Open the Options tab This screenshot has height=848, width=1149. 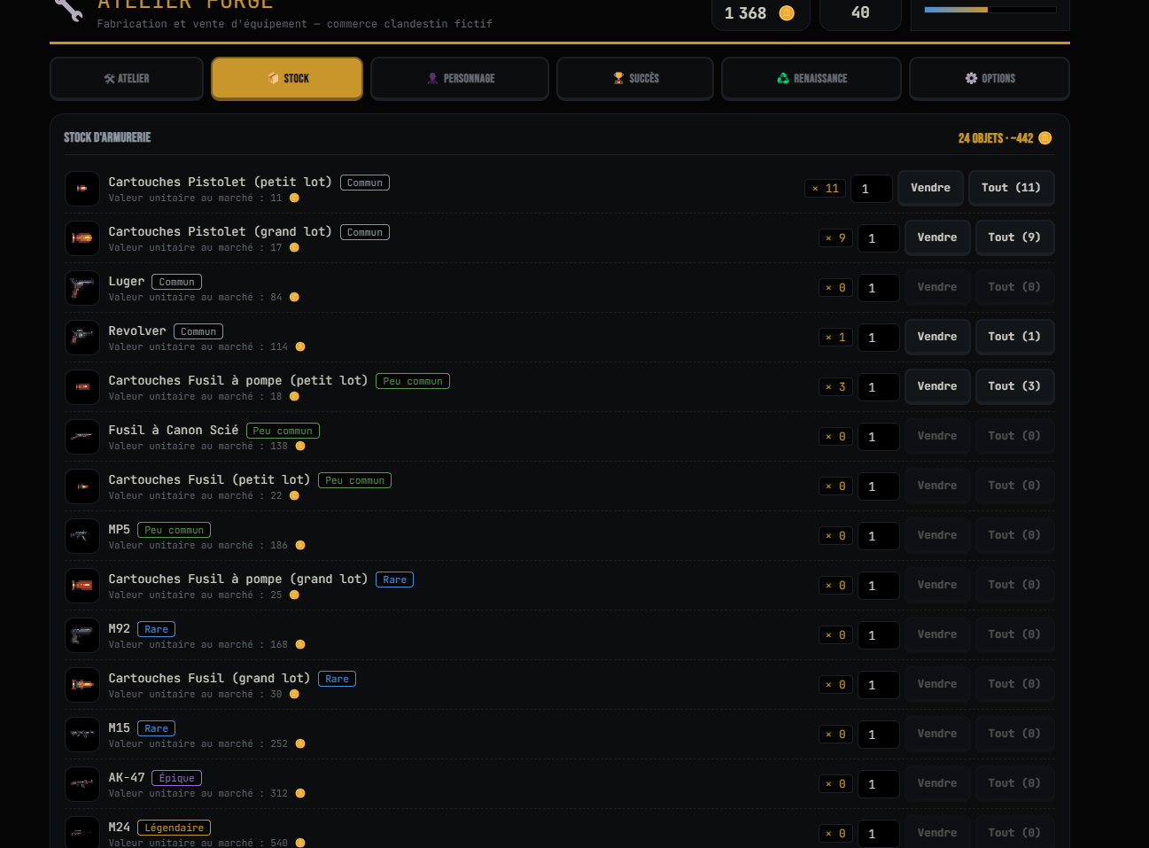pos(990,79)
